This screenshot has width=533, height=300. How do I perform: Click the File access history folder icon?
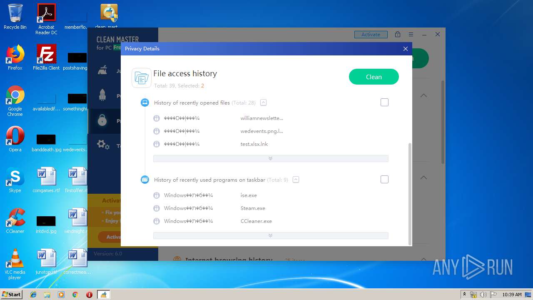click(x=142, y=78)
